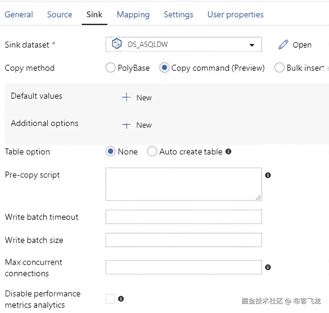This screenshot has height=313, width=329.
Task: Click the Write batch timeout field
Action: 183,217
